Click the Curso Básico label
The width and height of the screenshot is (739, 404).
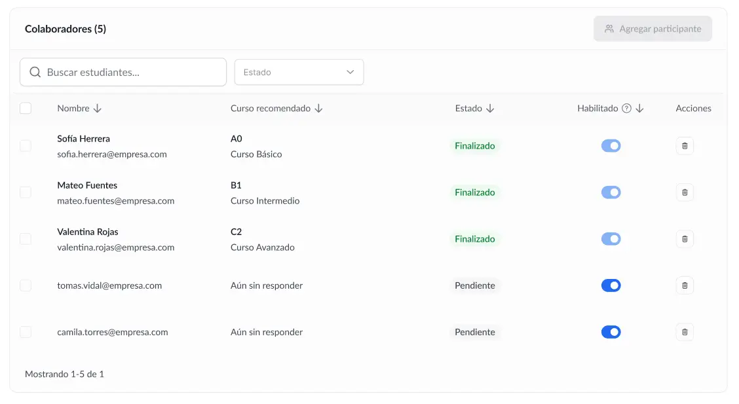[256, 155]
